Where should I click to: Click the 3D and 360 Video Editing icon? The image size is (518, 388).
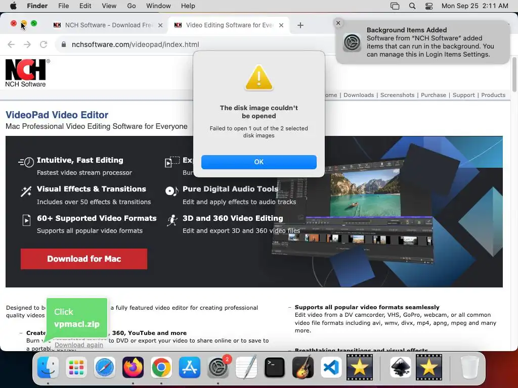tap(172, 220)
